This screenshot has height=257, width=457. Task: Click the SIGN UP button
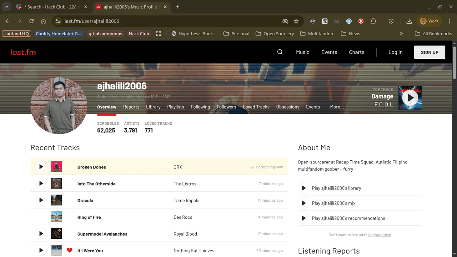point(430,52)
